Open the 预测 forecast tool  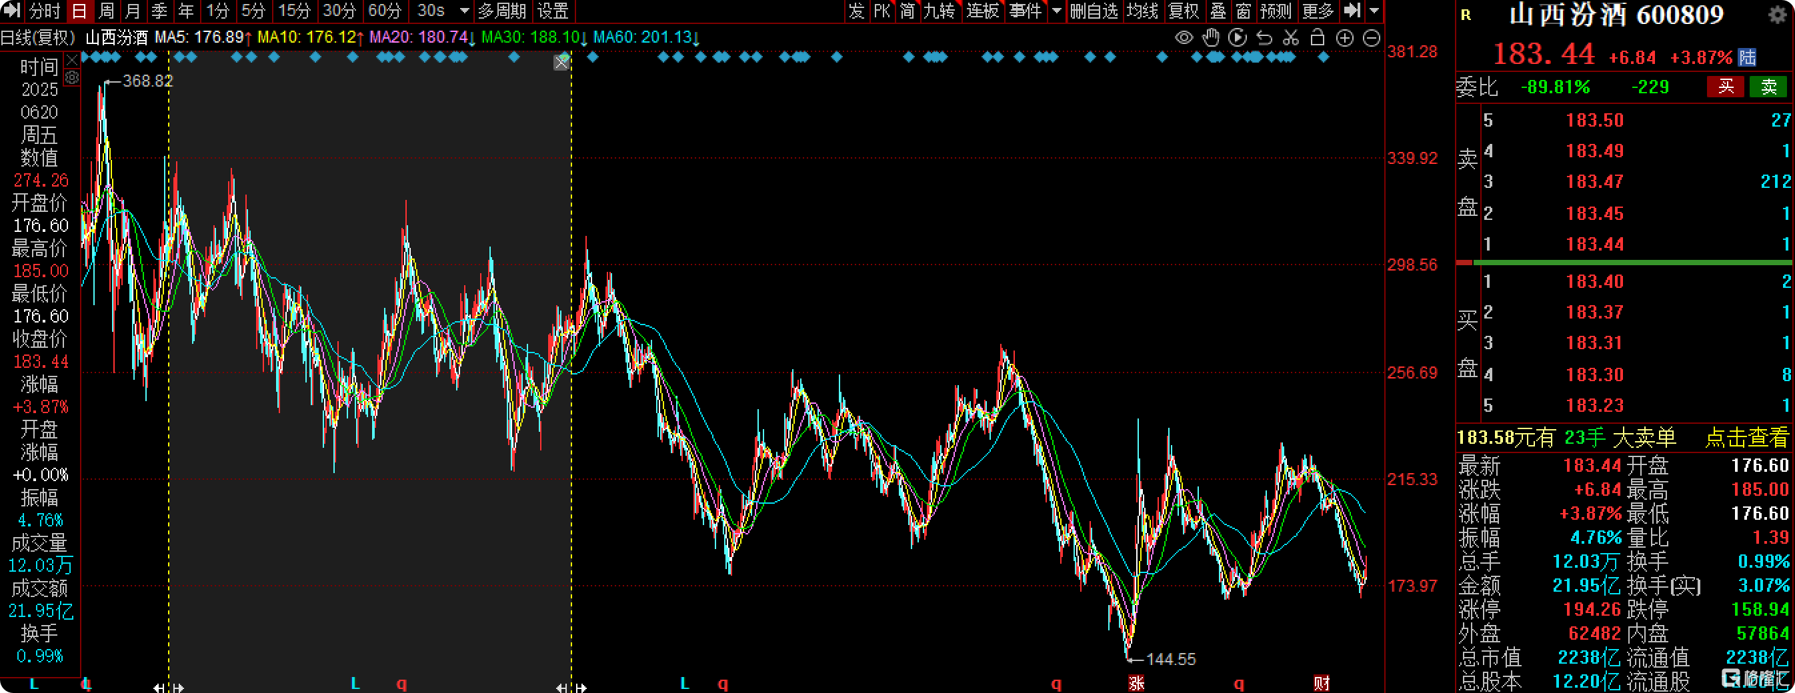(1276, 11)
